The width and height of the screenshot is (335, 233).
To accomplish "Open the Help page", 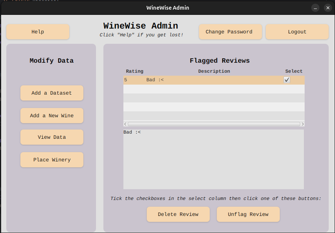I will point(38,32).
